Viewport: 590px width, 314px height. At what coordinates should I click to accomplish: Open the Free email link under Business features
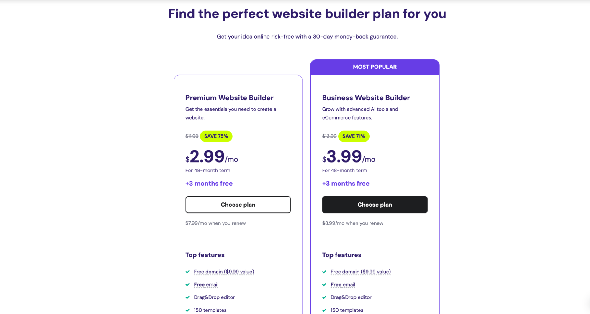pos(343,284)
